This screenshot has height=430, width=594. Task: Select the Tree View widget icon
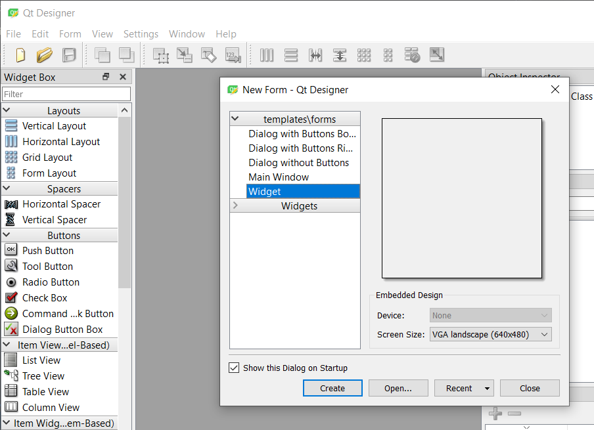[x=11, y=376]
